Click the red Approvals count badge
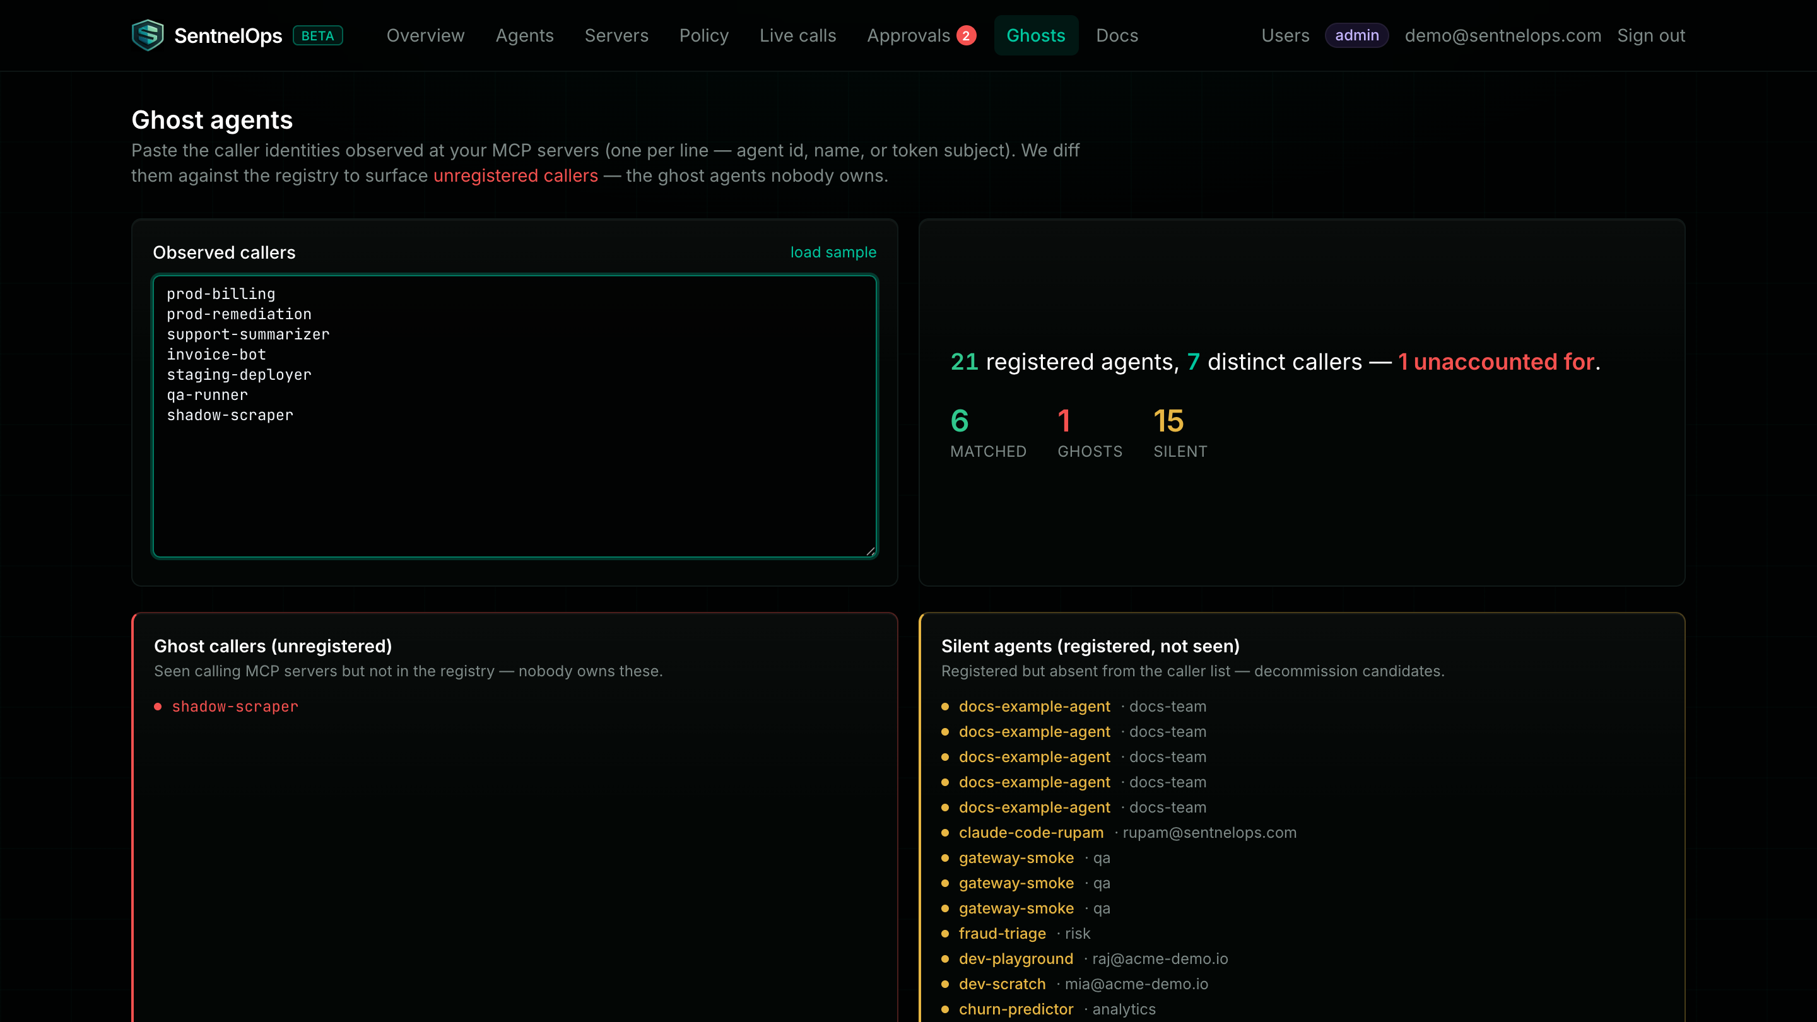1817x1022 pixels. pos(966,35)
